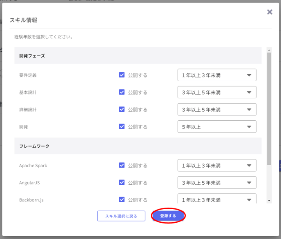Open experience dropdown for AngularJS
This screenshot has width=281, height=239.
point(216,182)
